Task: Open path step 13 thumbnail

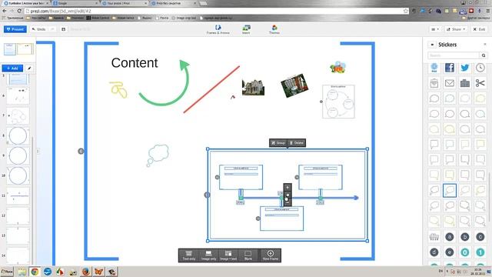Action: (x=18, y=235)
